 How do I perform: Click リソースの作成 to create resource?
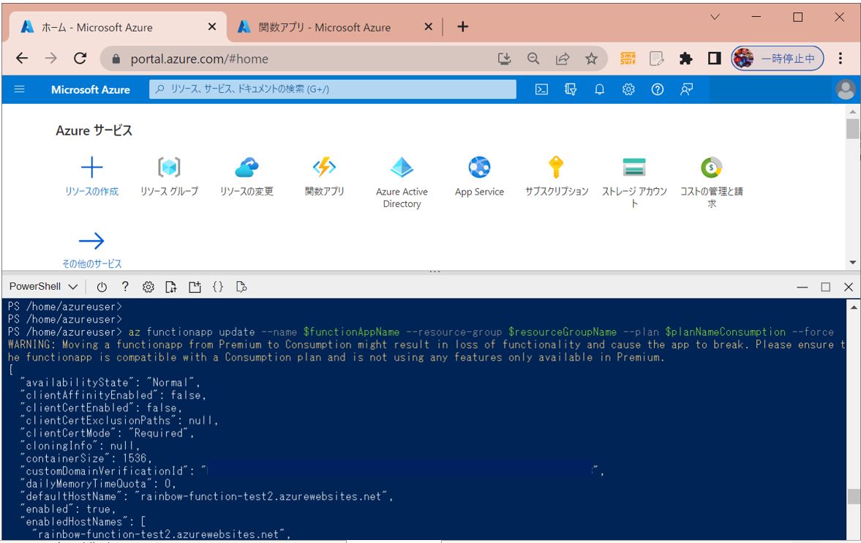[91, 176]
